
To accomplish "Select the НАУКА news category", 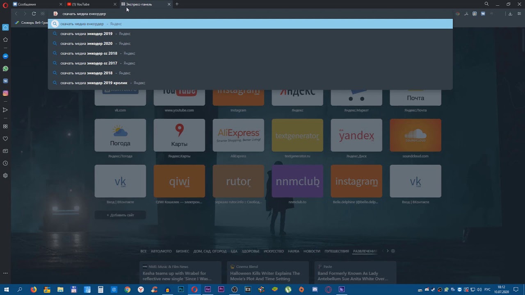I will 293,251.
